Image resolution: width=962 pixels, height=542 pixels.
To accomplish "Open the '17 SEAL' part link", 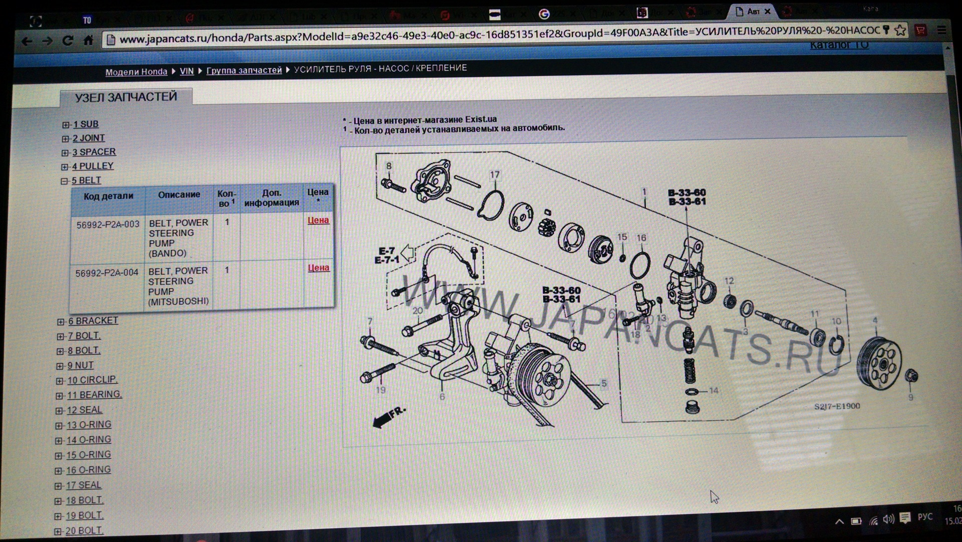I will tap(83, 485).
